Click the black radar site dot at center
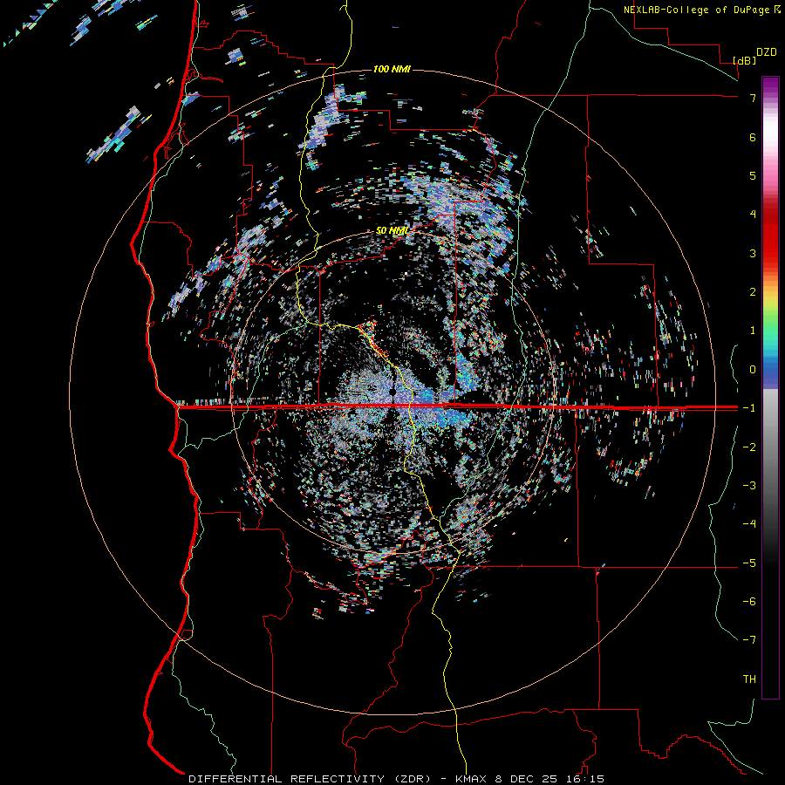The width and height of the screenshot is (785, 785). (x=392, y=392)
